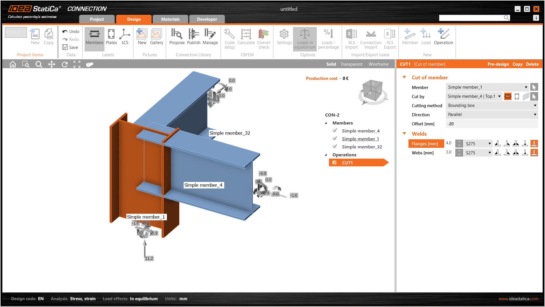This screenshot has width=545, height=307.
Task: Switch to the Materials tab
Action: pos(170,19)
